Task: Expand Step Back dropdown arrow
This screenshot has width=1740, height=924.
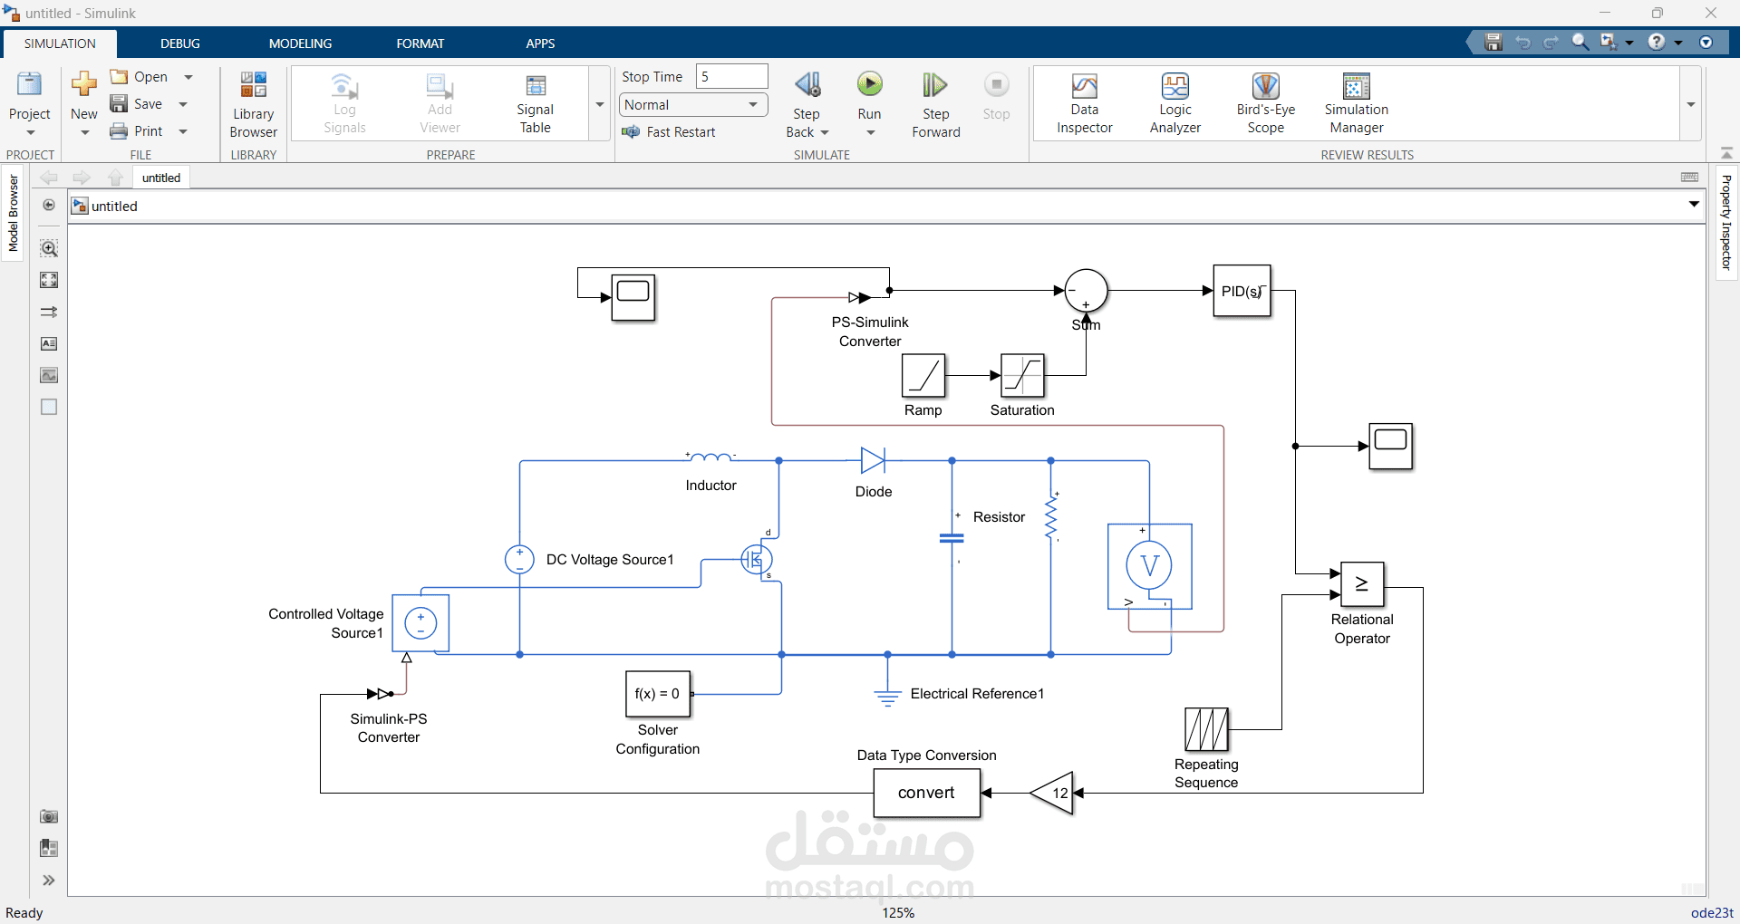Action: tap(825, 133)
